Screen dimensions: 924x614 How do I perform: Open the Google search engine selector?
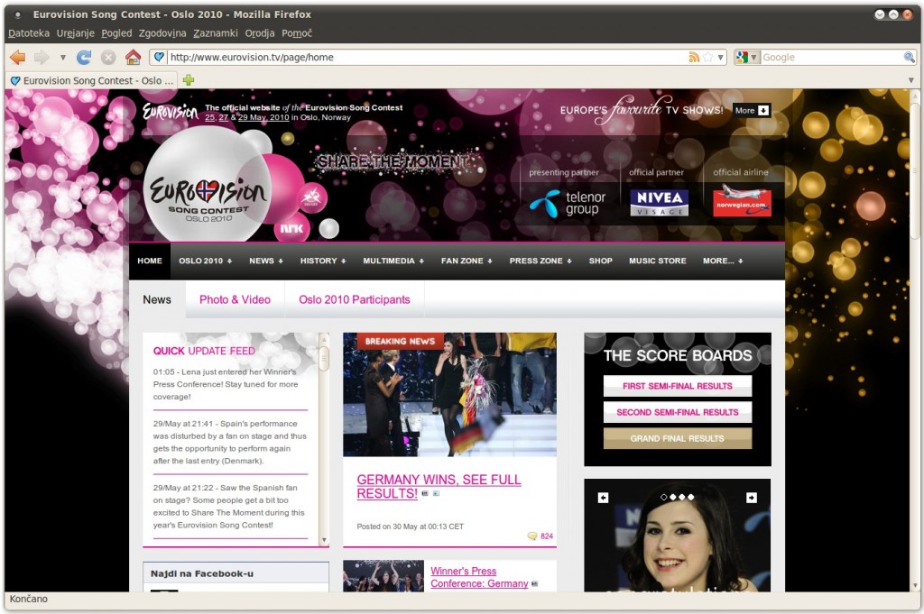pos(746,57)
